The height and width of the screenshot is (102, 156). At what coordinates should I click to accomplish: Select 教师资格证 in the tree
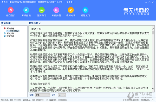14,31
